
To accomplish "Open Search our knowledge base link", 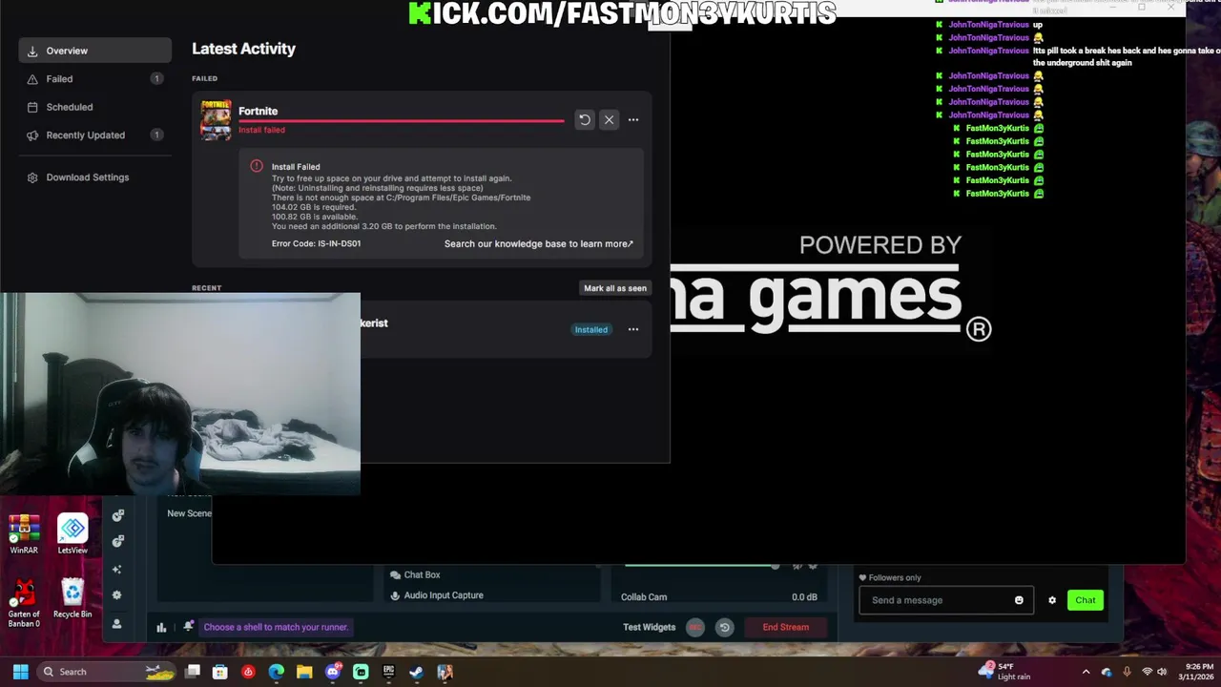I will [538, 243].
